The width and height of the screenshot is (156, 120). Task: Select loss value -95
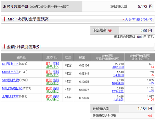[x=151, y=83]
